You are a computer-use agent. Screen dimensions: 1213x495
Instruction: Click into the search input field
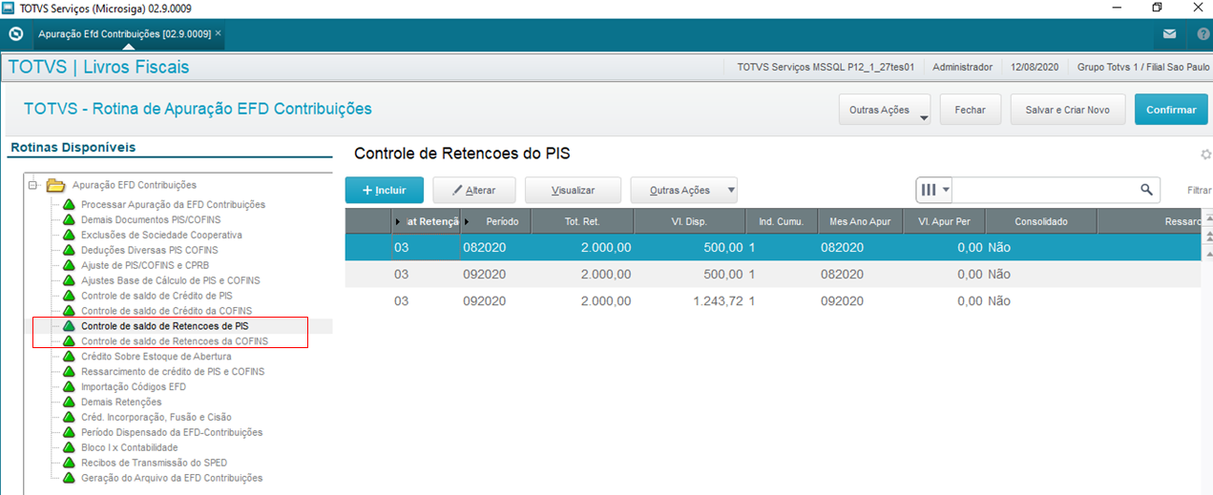[1045, 190]
